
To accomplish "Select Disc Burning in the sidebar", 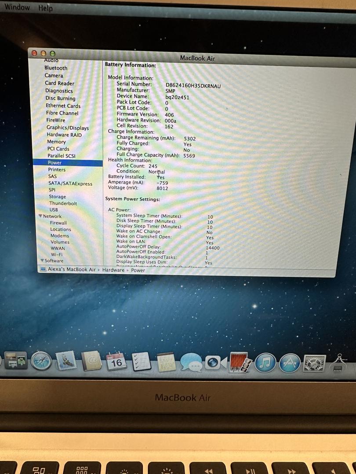I will tap(61, 98).
